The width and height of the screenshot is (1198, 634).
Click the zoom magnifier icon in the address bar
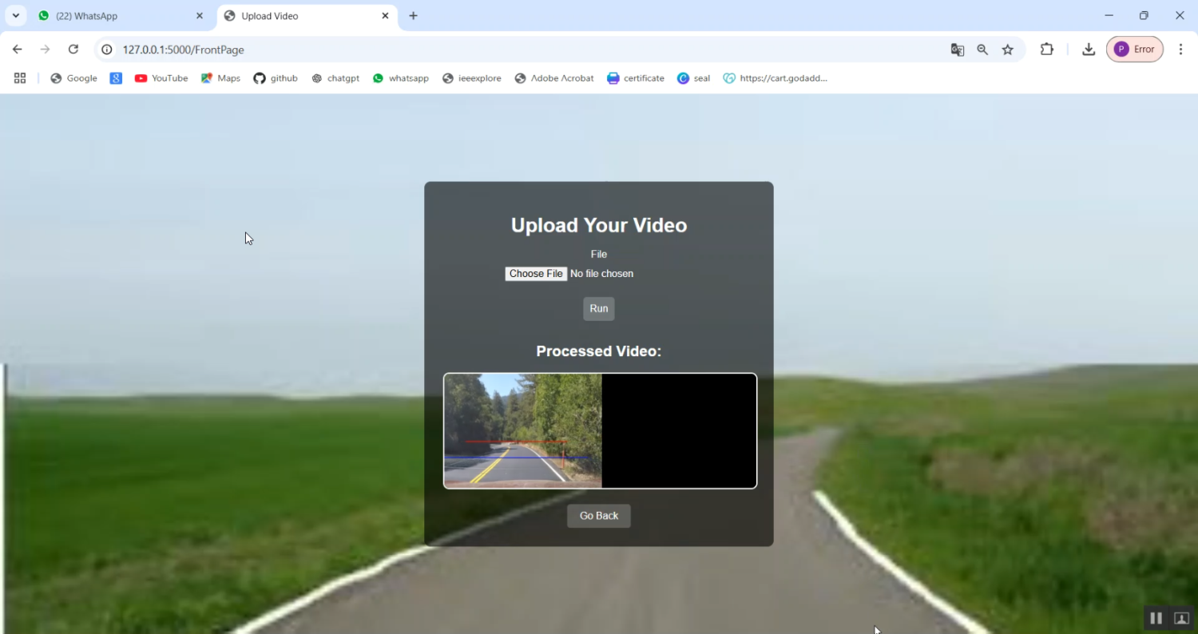982,49
